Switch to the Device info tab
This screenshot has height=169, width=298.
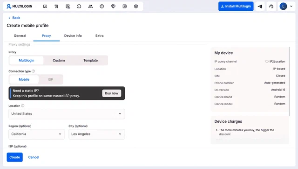coord(73,35)
